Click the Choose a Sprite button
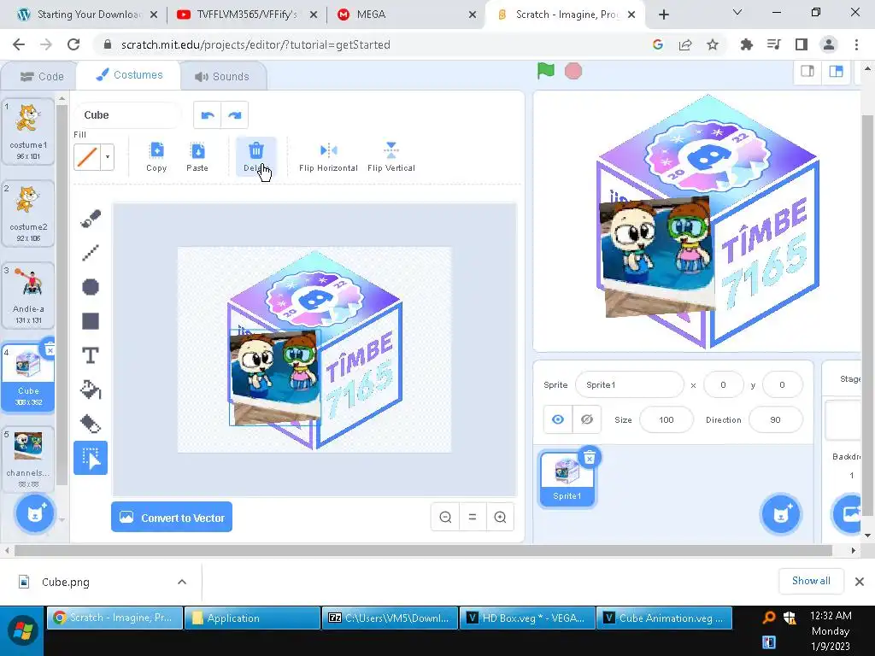Viewport: 875px width, 656px height. [781, 513]
